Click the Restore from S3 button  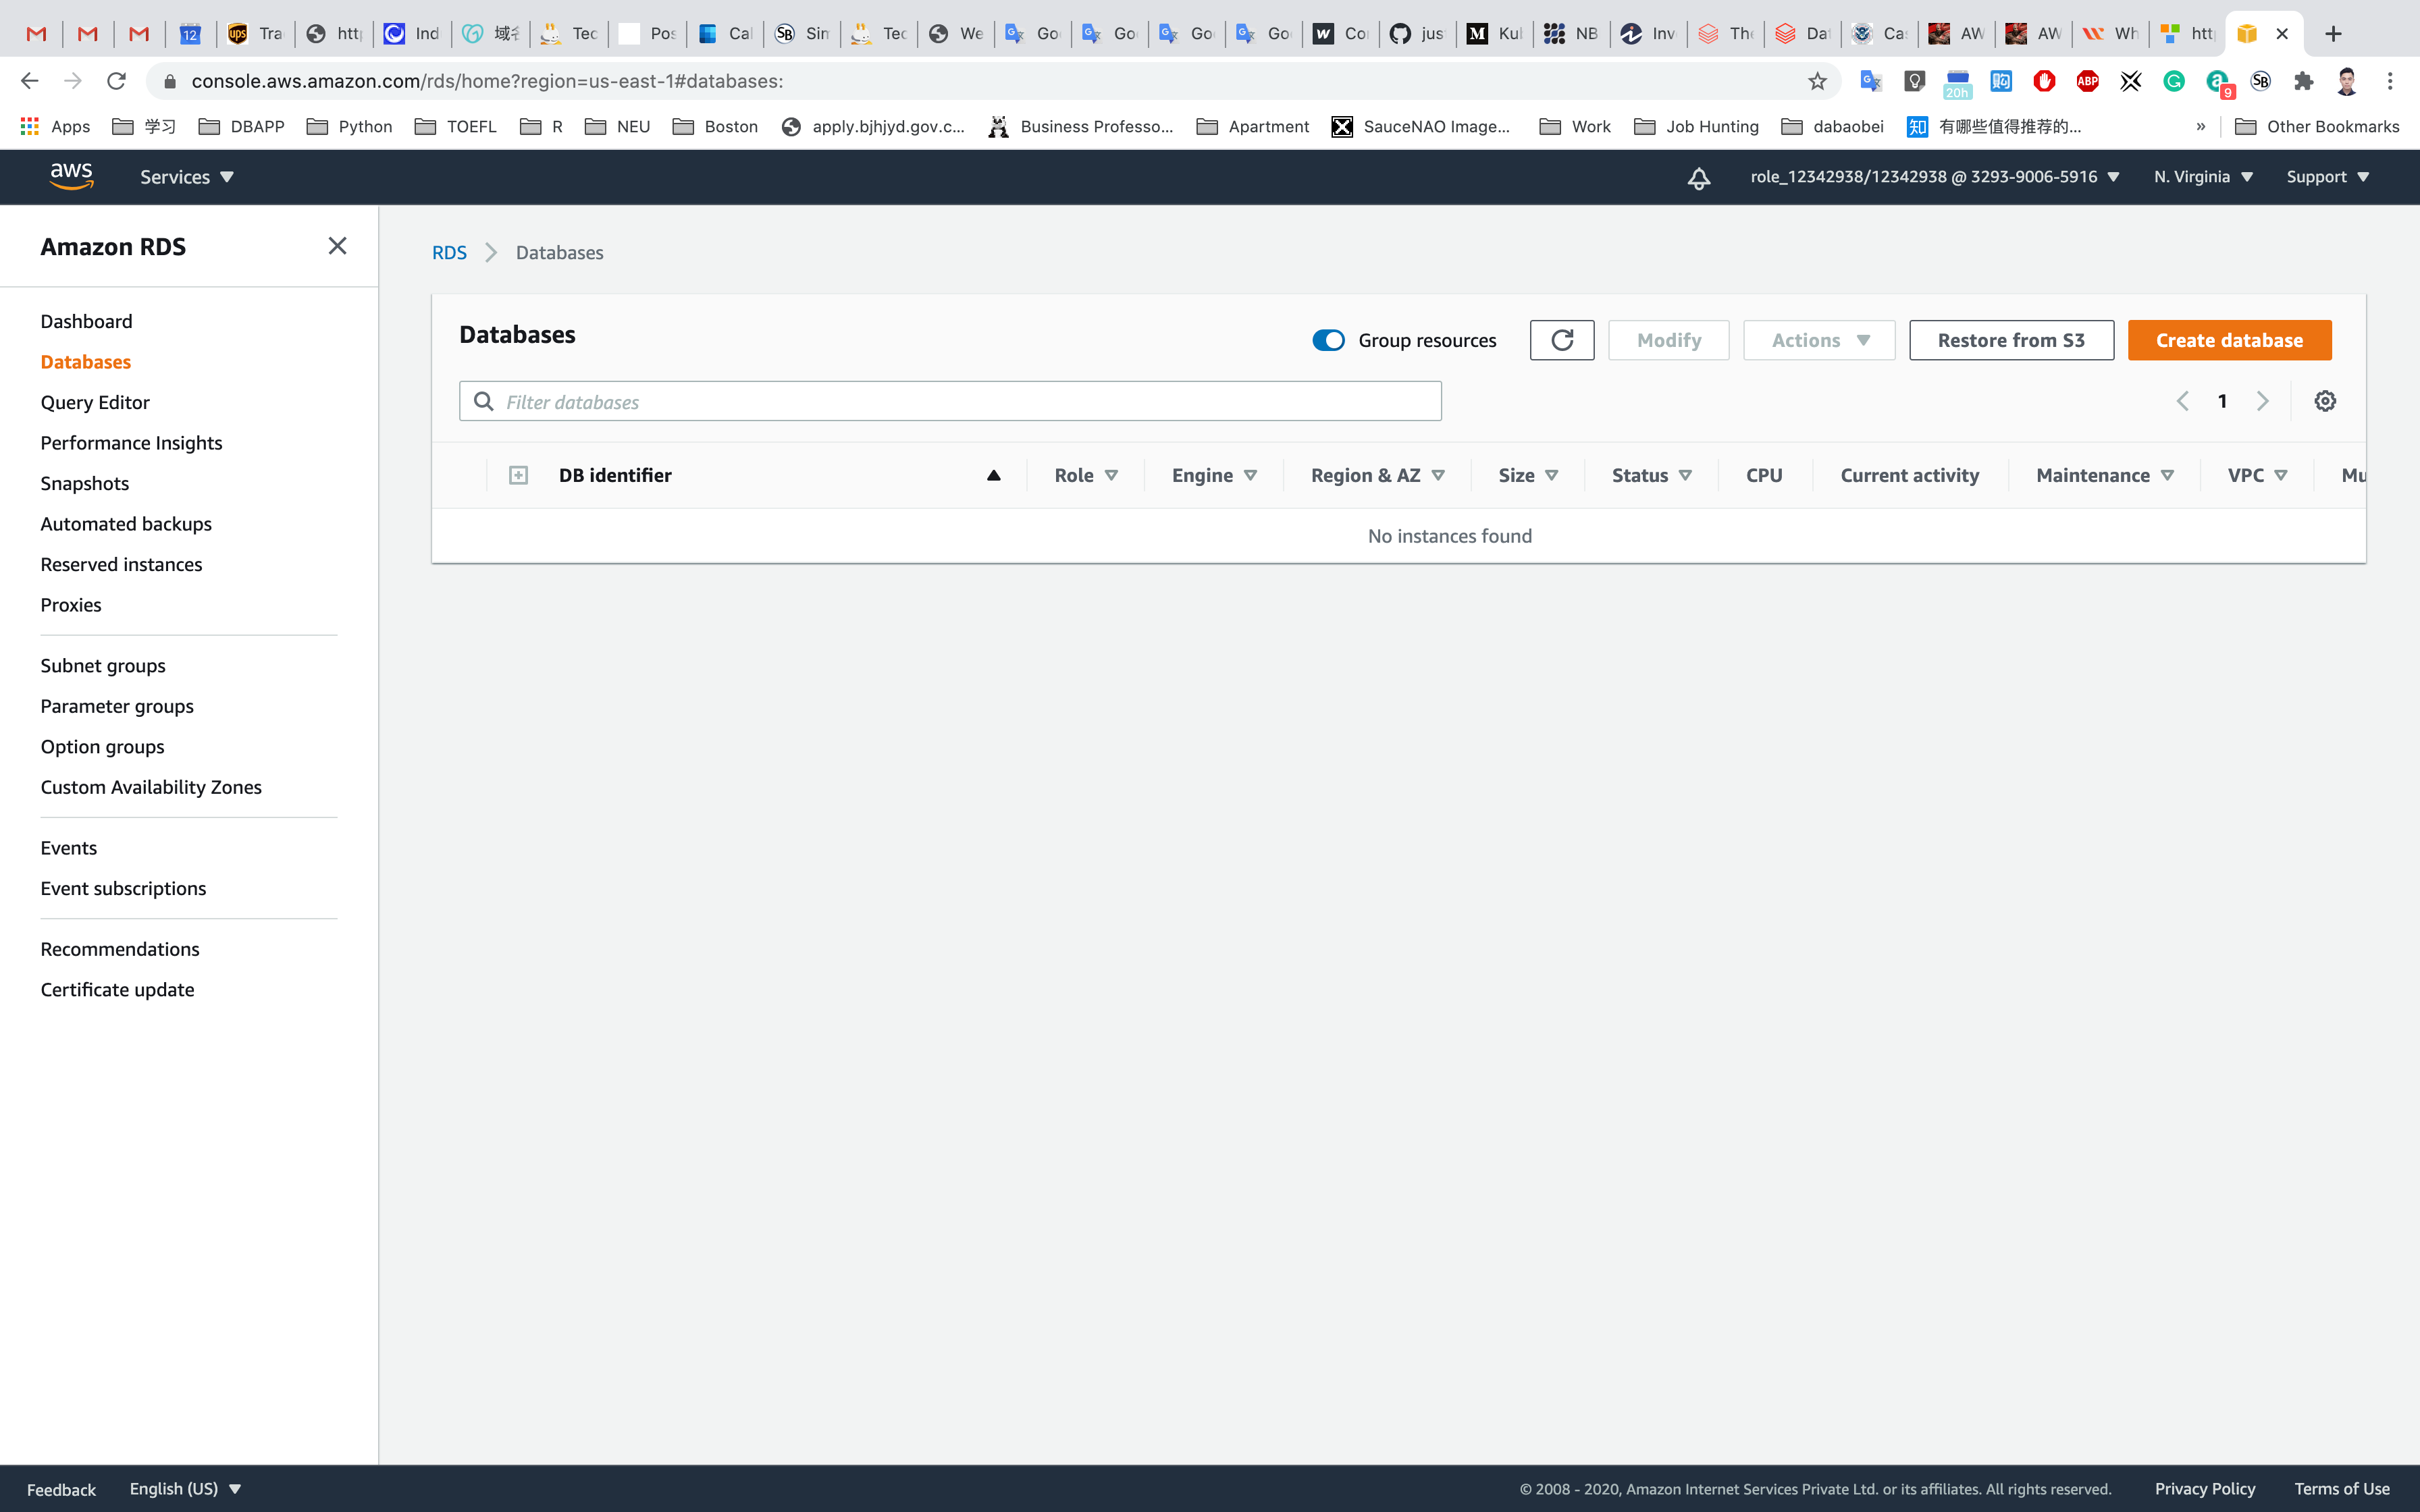(x=2011, y=340)
